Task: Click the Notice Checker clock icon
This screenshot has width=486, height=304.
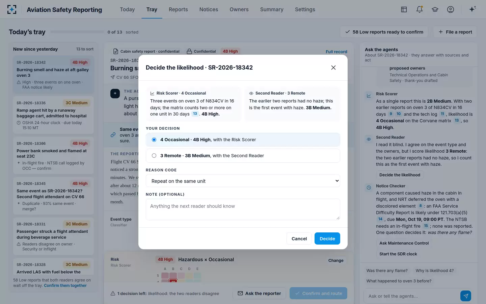Action: click(369, 187)
